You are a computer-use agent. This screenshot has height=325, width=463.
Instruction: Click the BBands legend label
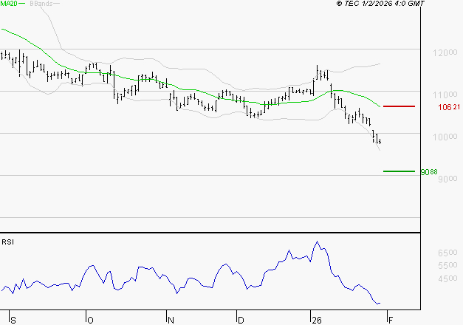pos(41,4)
